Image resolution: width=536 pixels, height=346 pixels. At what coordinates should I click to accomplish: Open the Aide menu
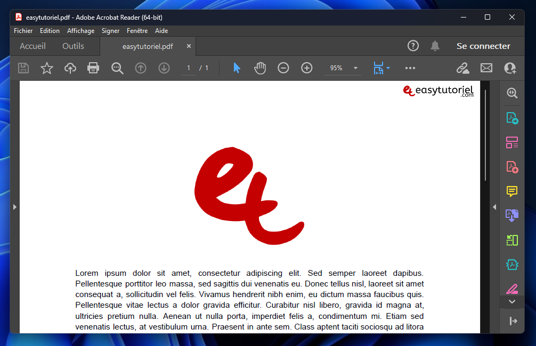(x=161, y=31)
